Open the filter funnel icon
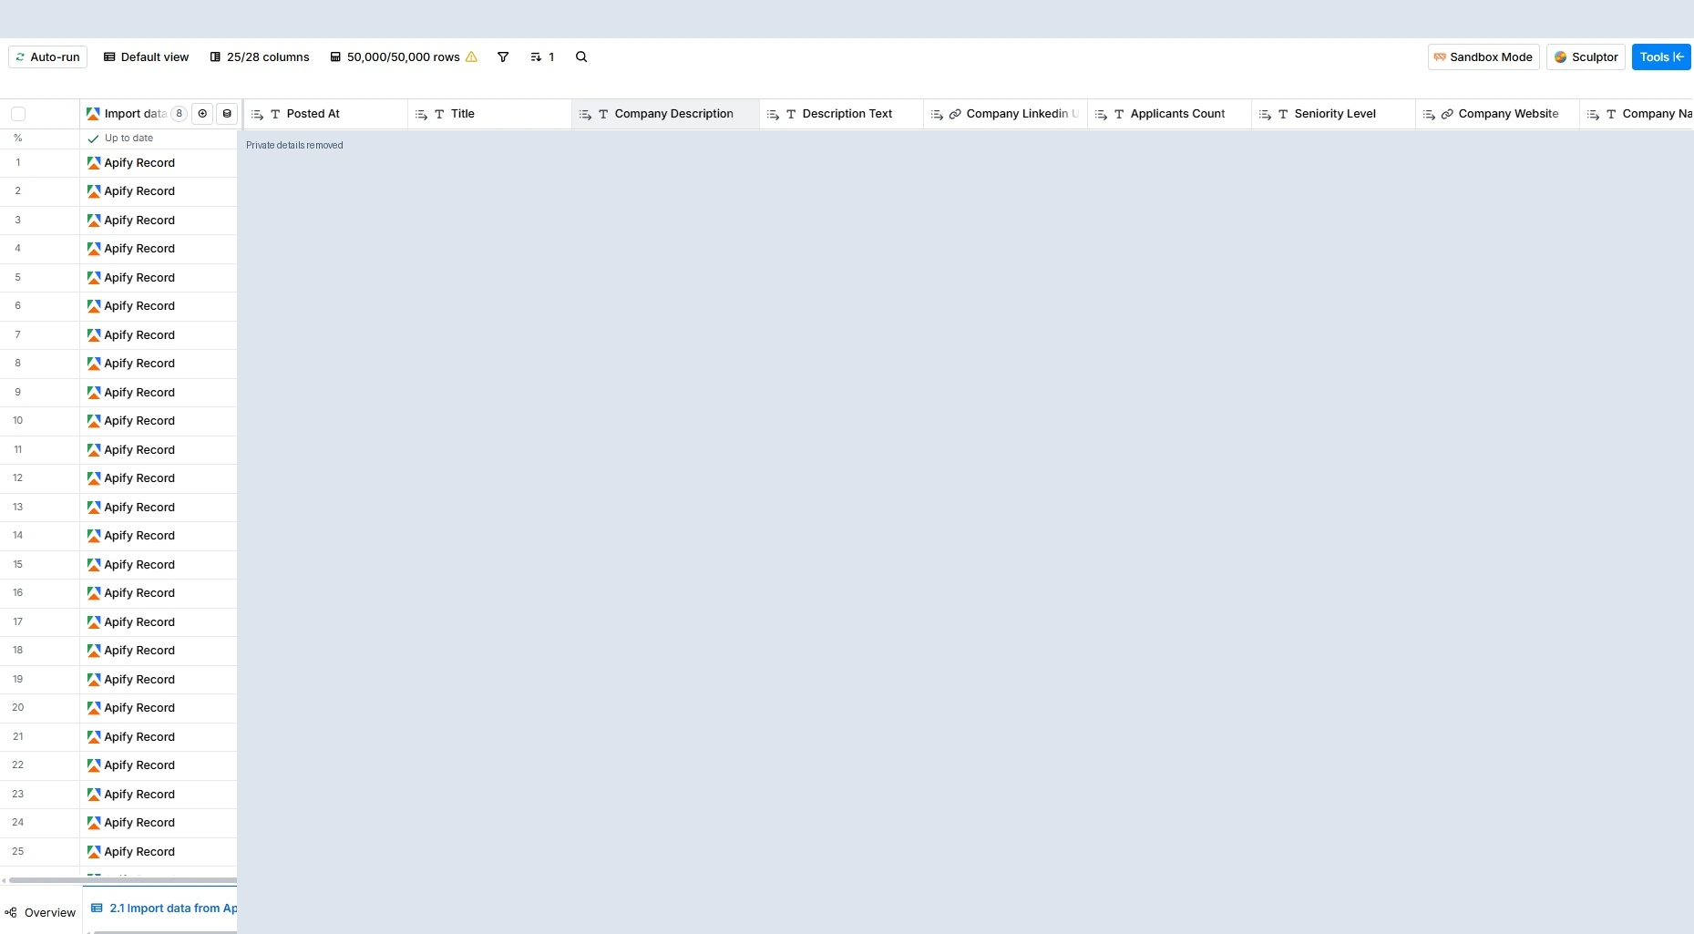Image resolution: width=1694 pixels, height=934 pixels. point(503,57)
